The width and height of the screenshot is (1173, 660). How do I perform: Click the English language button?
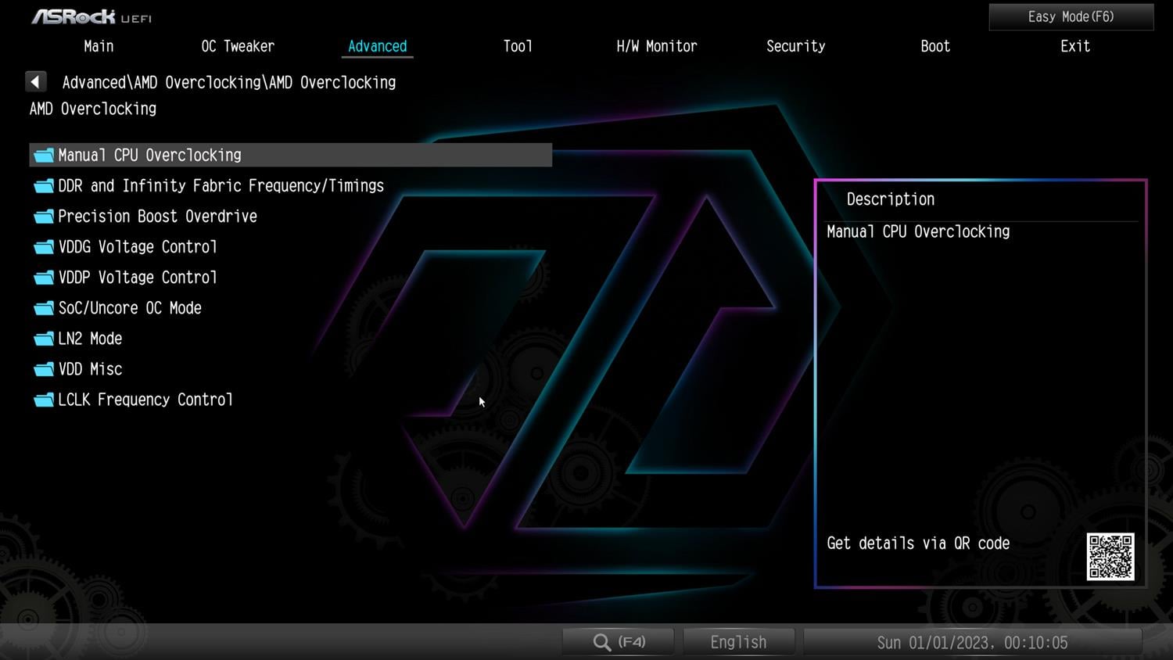click(738, 642)
